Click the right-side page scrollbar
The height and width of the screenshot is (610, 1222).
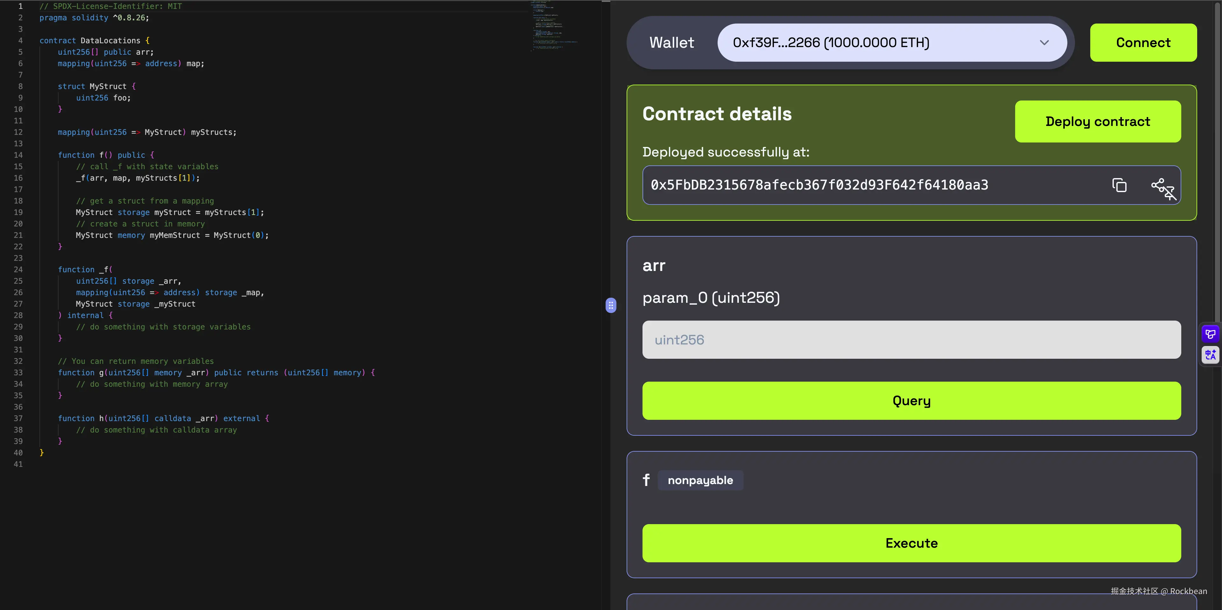[1218, 161]
